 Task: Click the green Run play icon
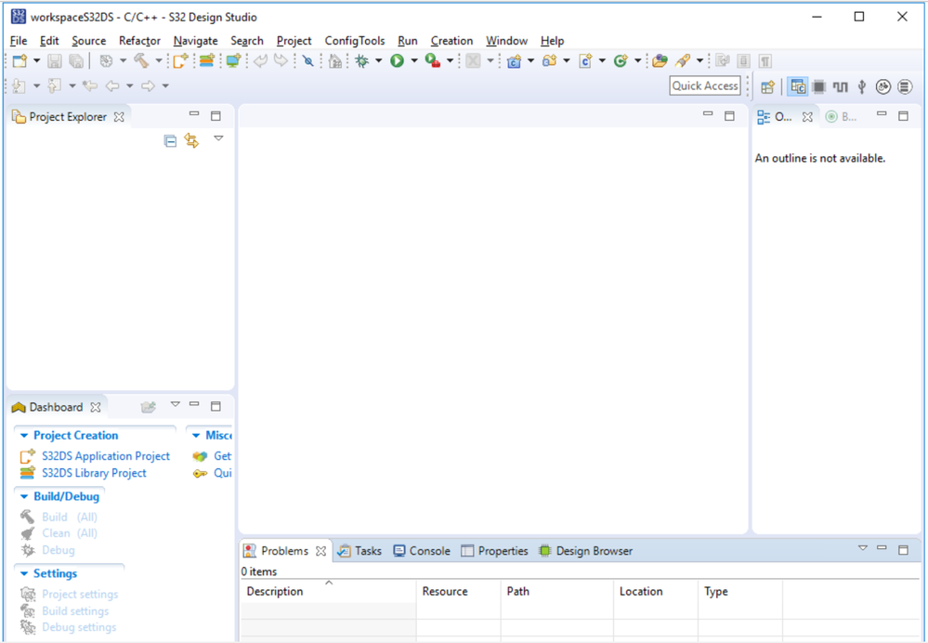(x=397, y=60)
